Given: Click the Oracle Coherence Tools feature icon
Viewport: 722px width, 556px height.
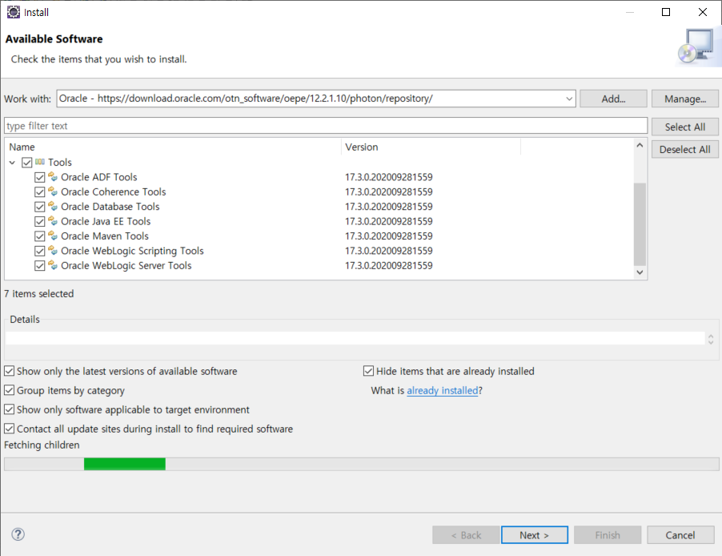Looking at the screenshot, I should 53,191.
